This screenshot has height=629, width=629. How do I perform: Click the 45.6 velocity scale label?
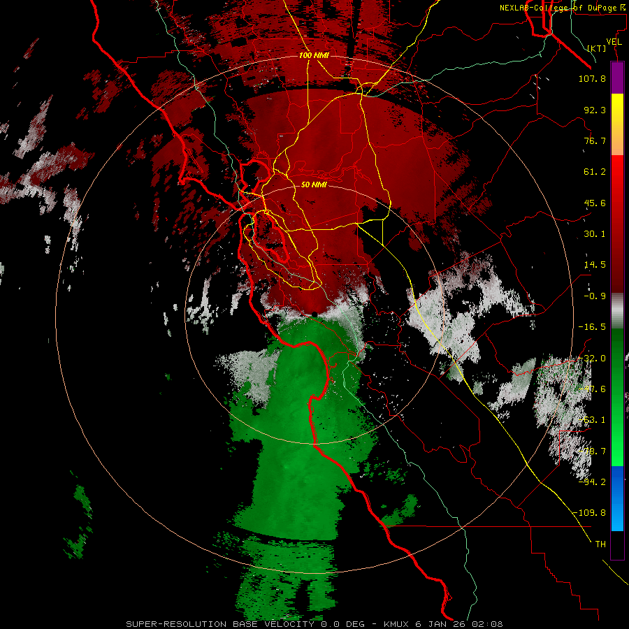tap(595, 203)
